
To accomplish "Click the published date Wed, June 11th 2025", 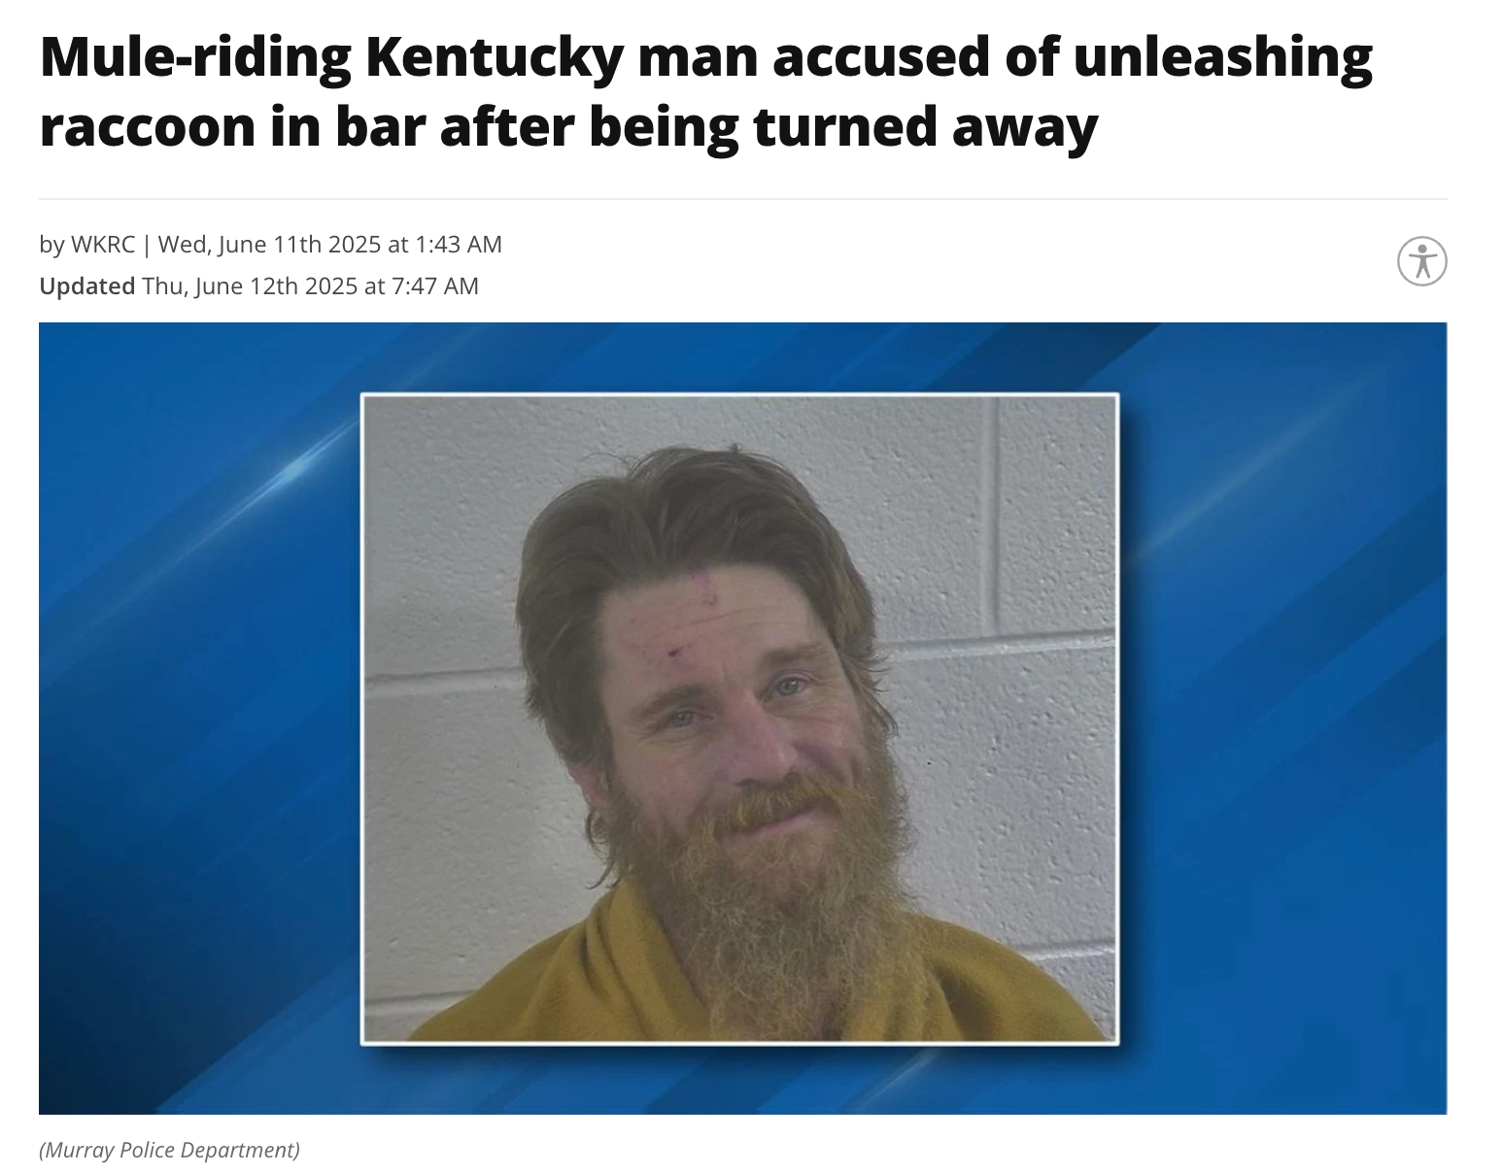I will (268, 244).
